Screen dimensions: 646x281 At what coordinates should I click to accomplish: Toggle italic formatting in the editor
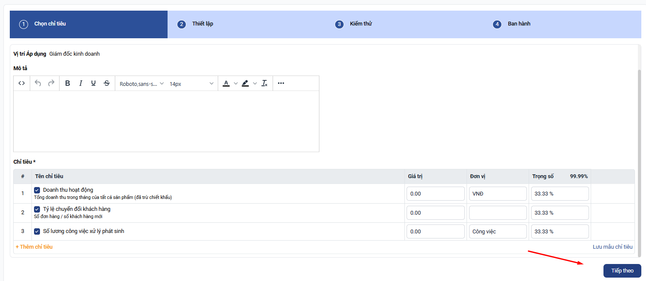point(80,83)
